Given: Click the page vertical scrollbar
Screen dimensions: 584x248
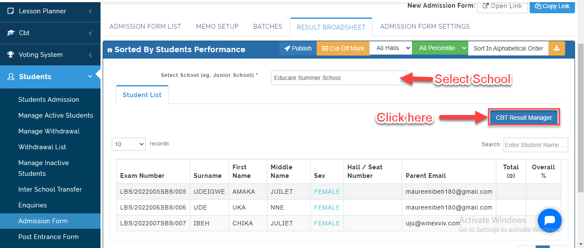Looking at the screenshot, I should 581,118.
